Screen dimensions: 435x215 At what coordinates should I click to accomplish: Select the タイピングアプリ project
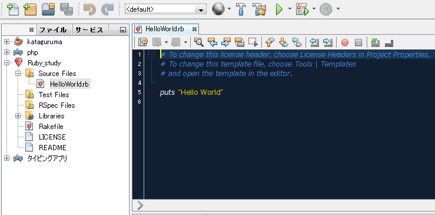pos(47,158)
